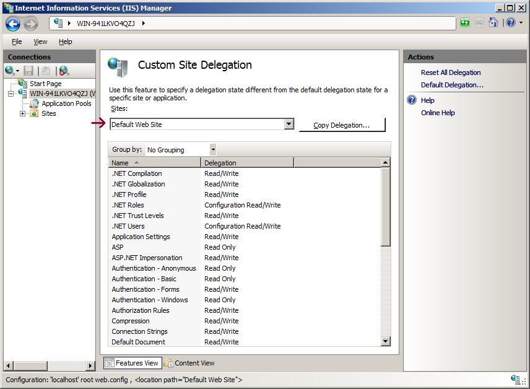Screen dimensions: 530x389
Task: Click Online Help link in Actions
Action: [438, 113]
